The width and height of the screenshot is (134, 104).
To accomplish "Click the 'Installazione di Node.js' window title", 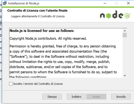I will [23, 3].
